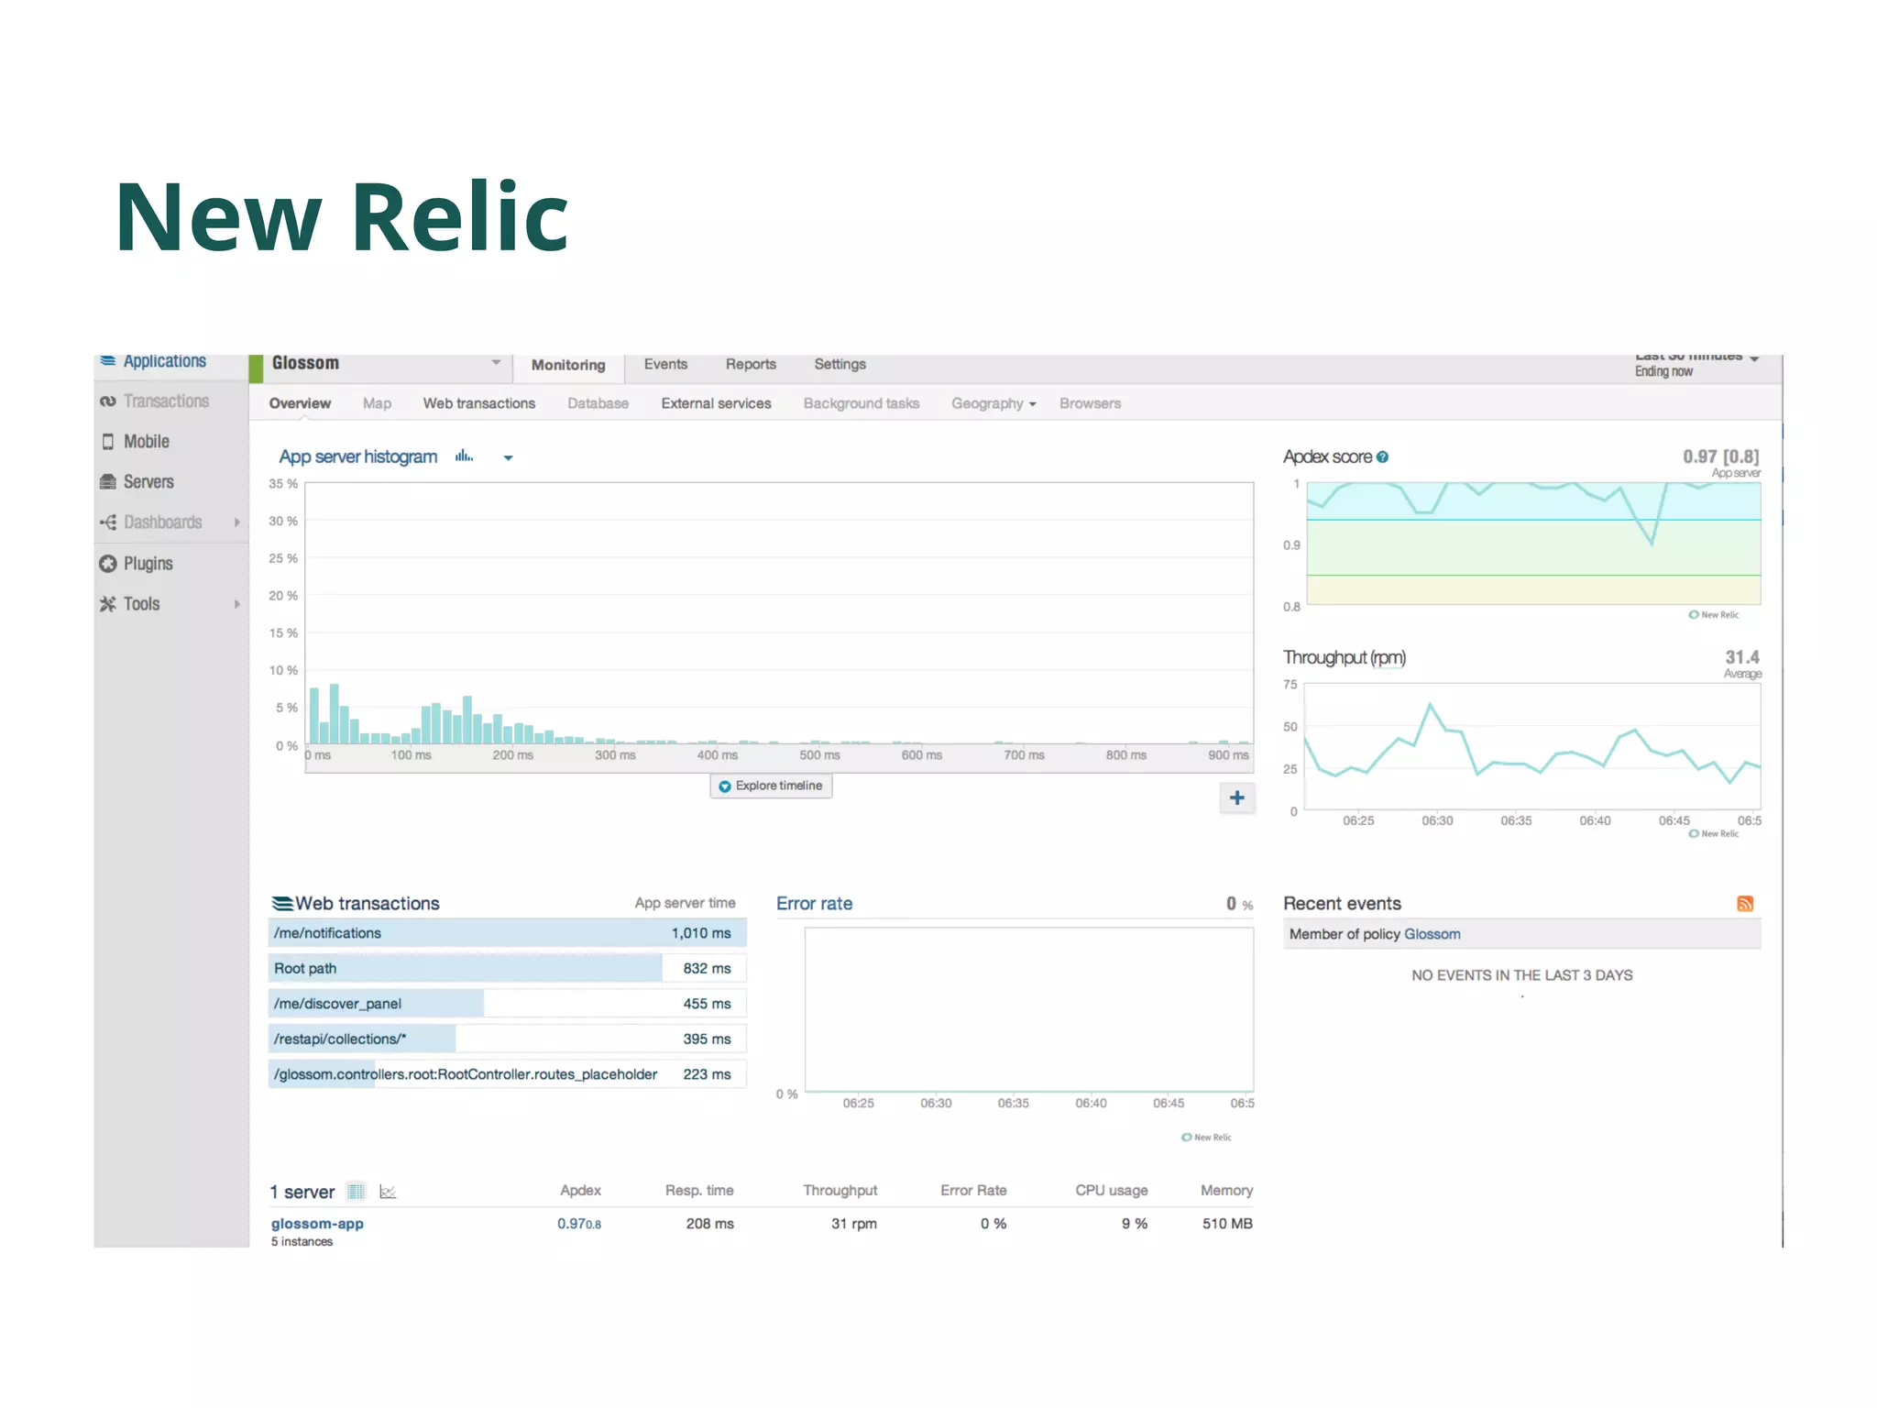Expand the Glossom application dropdown
The image size is (1877, 1408).
click(496, 363)
